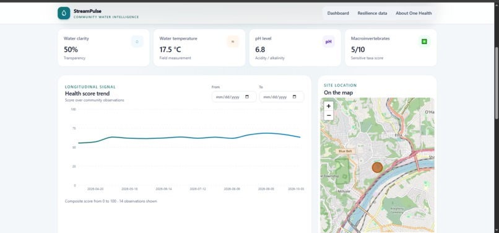Click the To date input field

281,97
